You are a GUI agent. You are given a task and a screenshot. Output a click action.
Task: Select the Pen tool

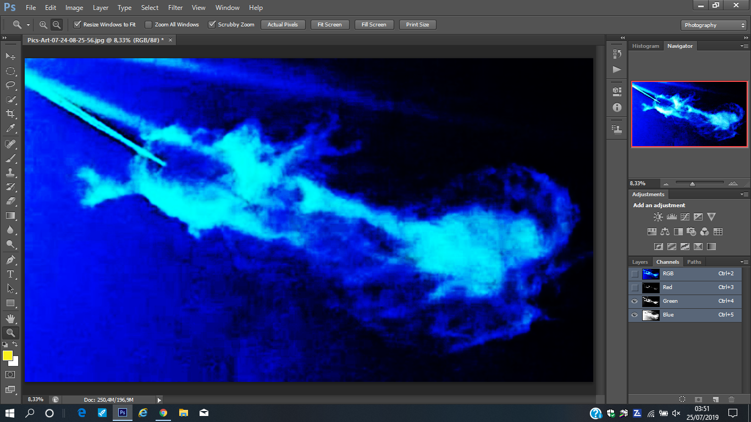[x=10, y=259]
